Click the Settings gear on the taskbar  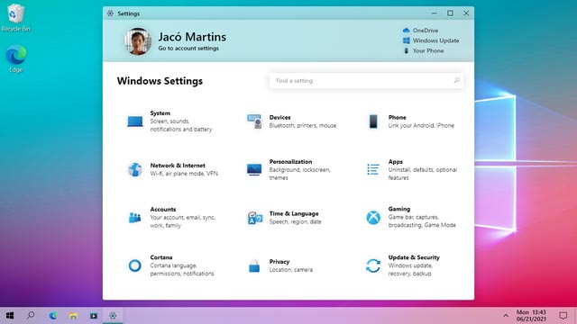click(113, 316)
